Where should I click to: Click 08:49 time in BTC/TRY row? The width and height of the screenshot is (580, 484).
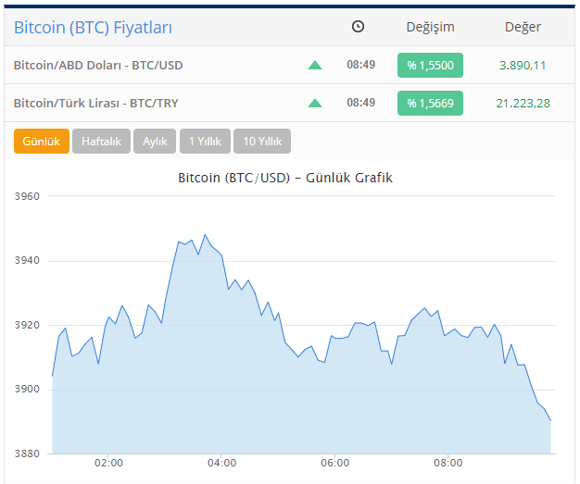pos(360,103)
